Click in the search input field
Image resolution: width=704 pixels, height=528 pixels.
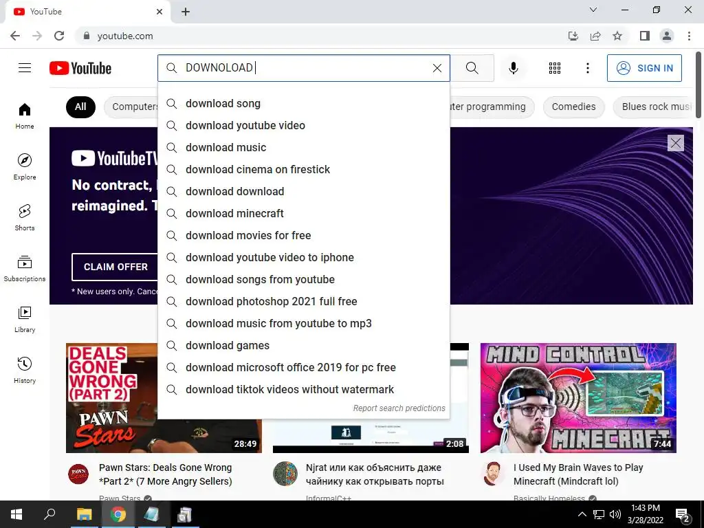(305, 68)
